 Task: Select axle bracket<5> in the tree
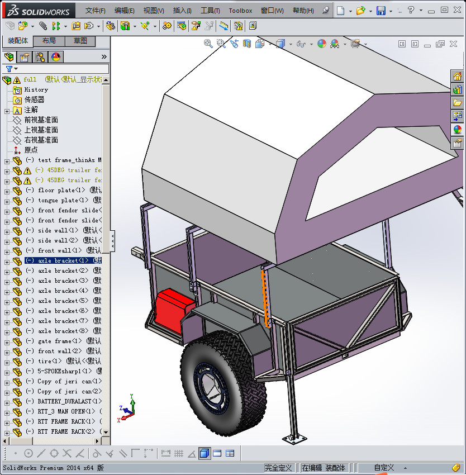[63, 301]
